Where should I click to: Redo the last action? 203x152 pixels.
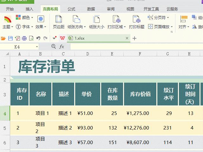click(x=45, y=38)
